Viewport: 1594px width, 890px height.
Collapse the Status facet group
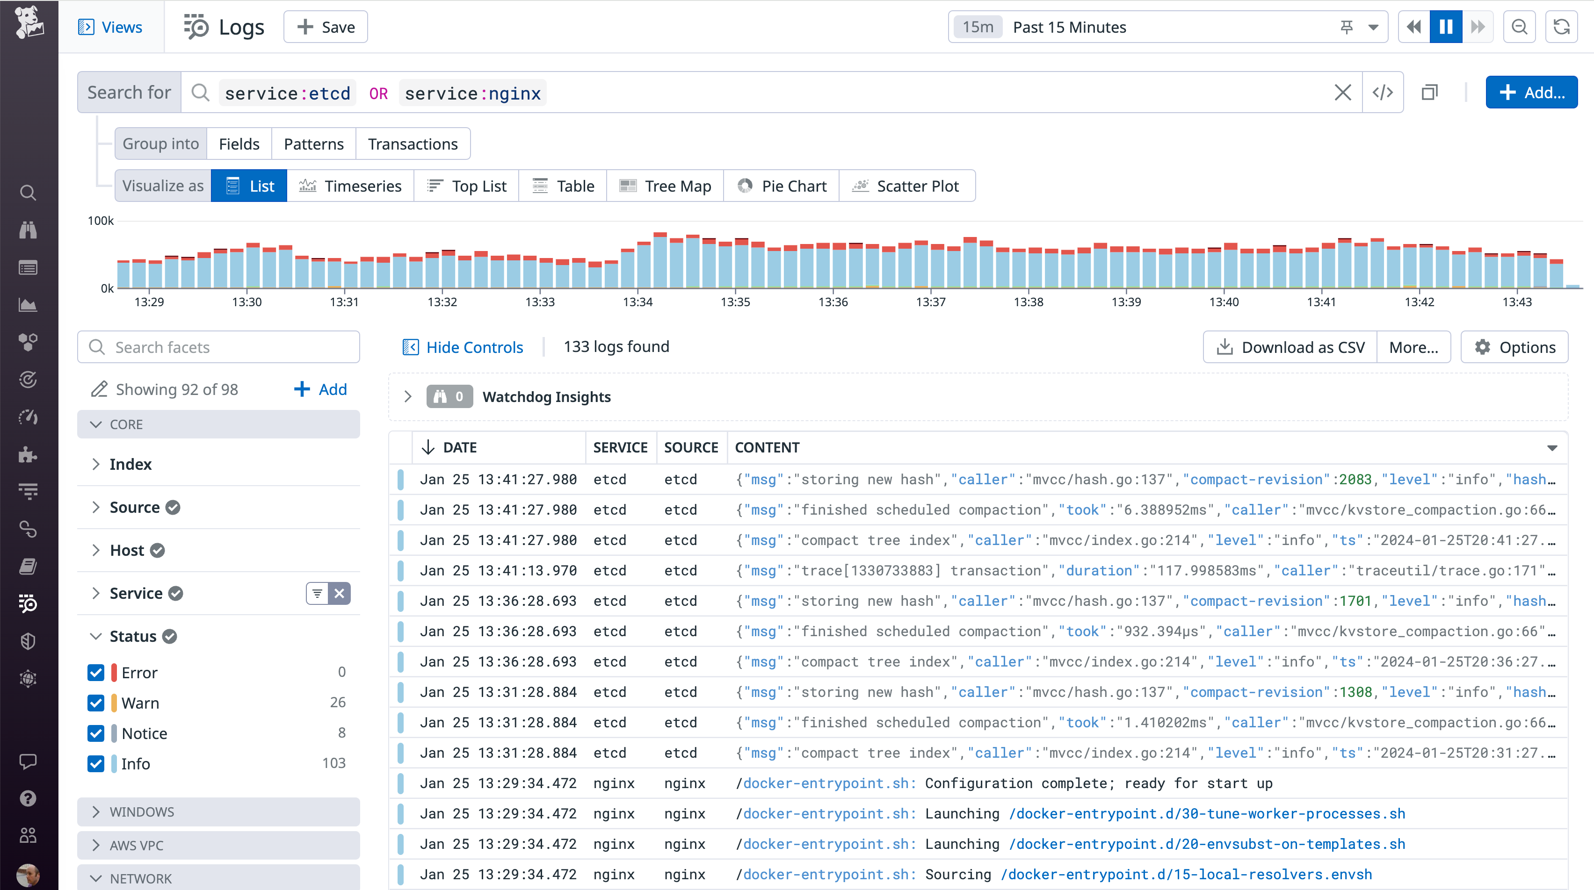tap(96, 636)
